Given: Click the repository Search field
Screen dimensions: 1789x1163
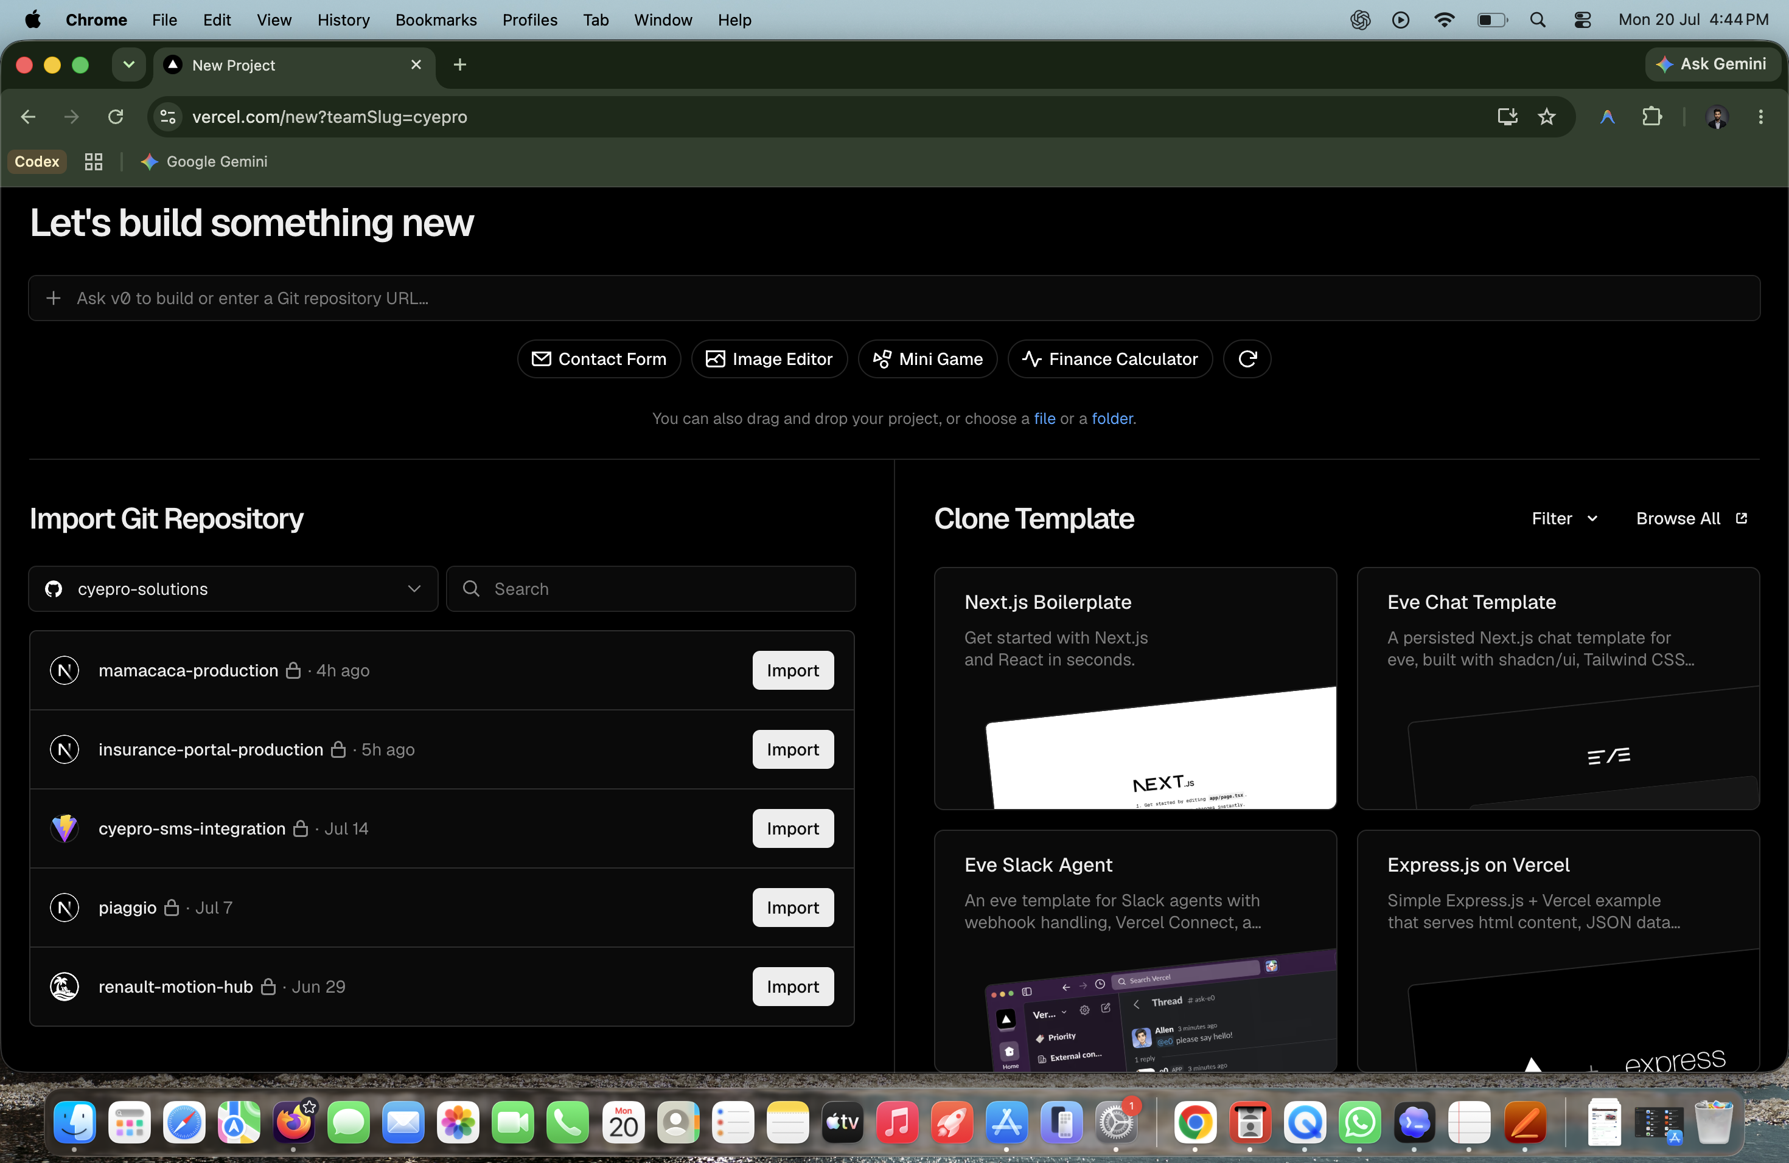Looking at the screenshot, I should [651, 589].
